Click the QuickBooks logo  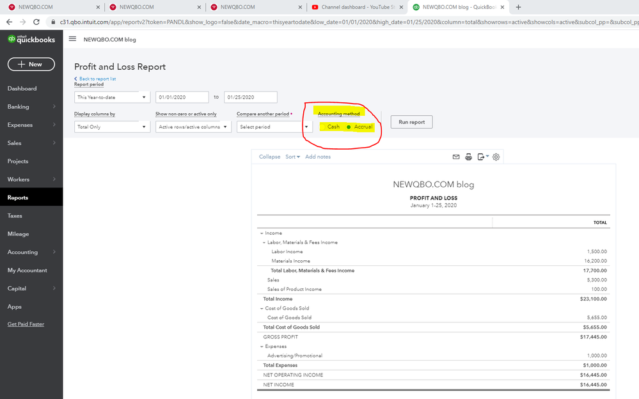pyautogui.click(x=31, y=39)
